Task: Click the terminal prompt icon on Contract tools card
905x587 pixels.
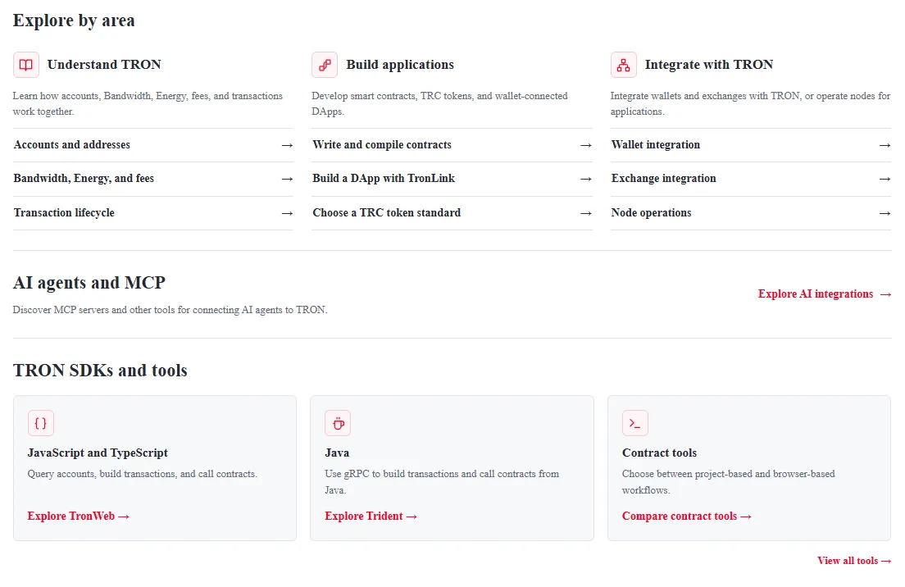Action: 634,423
